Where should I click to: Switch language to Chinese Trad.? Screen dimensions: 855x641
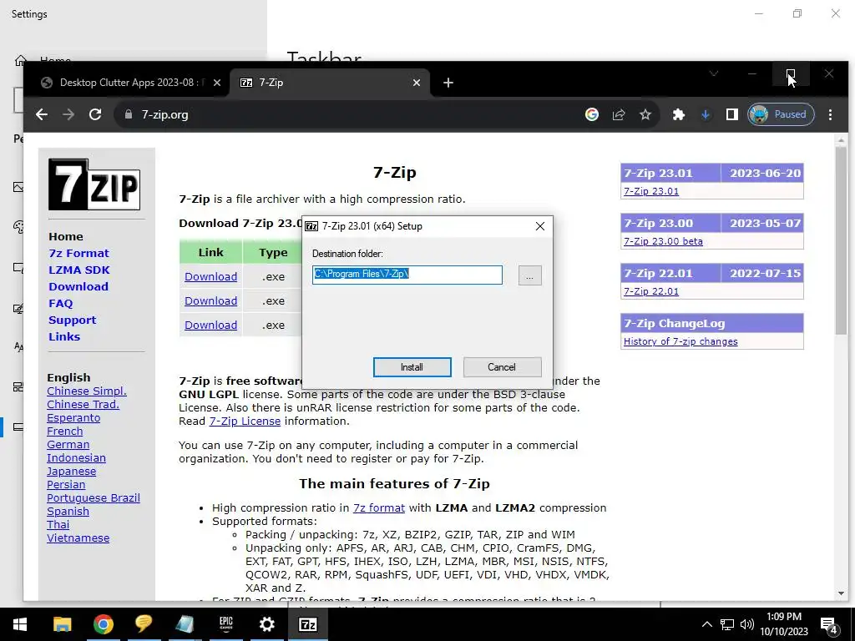(83, 405)
